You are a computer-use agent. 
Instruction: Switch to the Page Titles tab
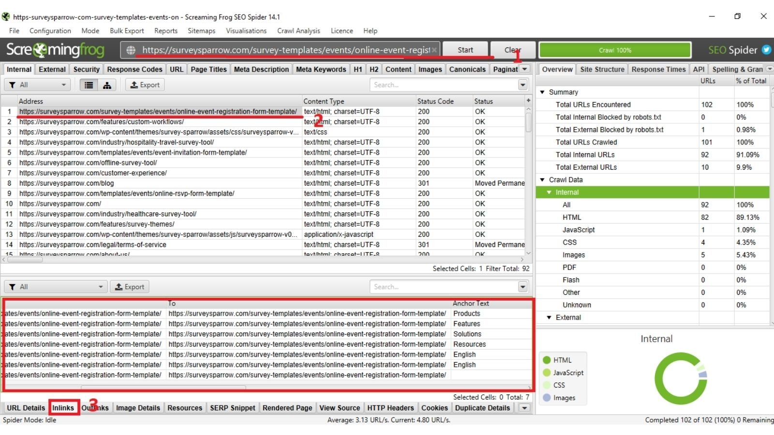point(208,69)
